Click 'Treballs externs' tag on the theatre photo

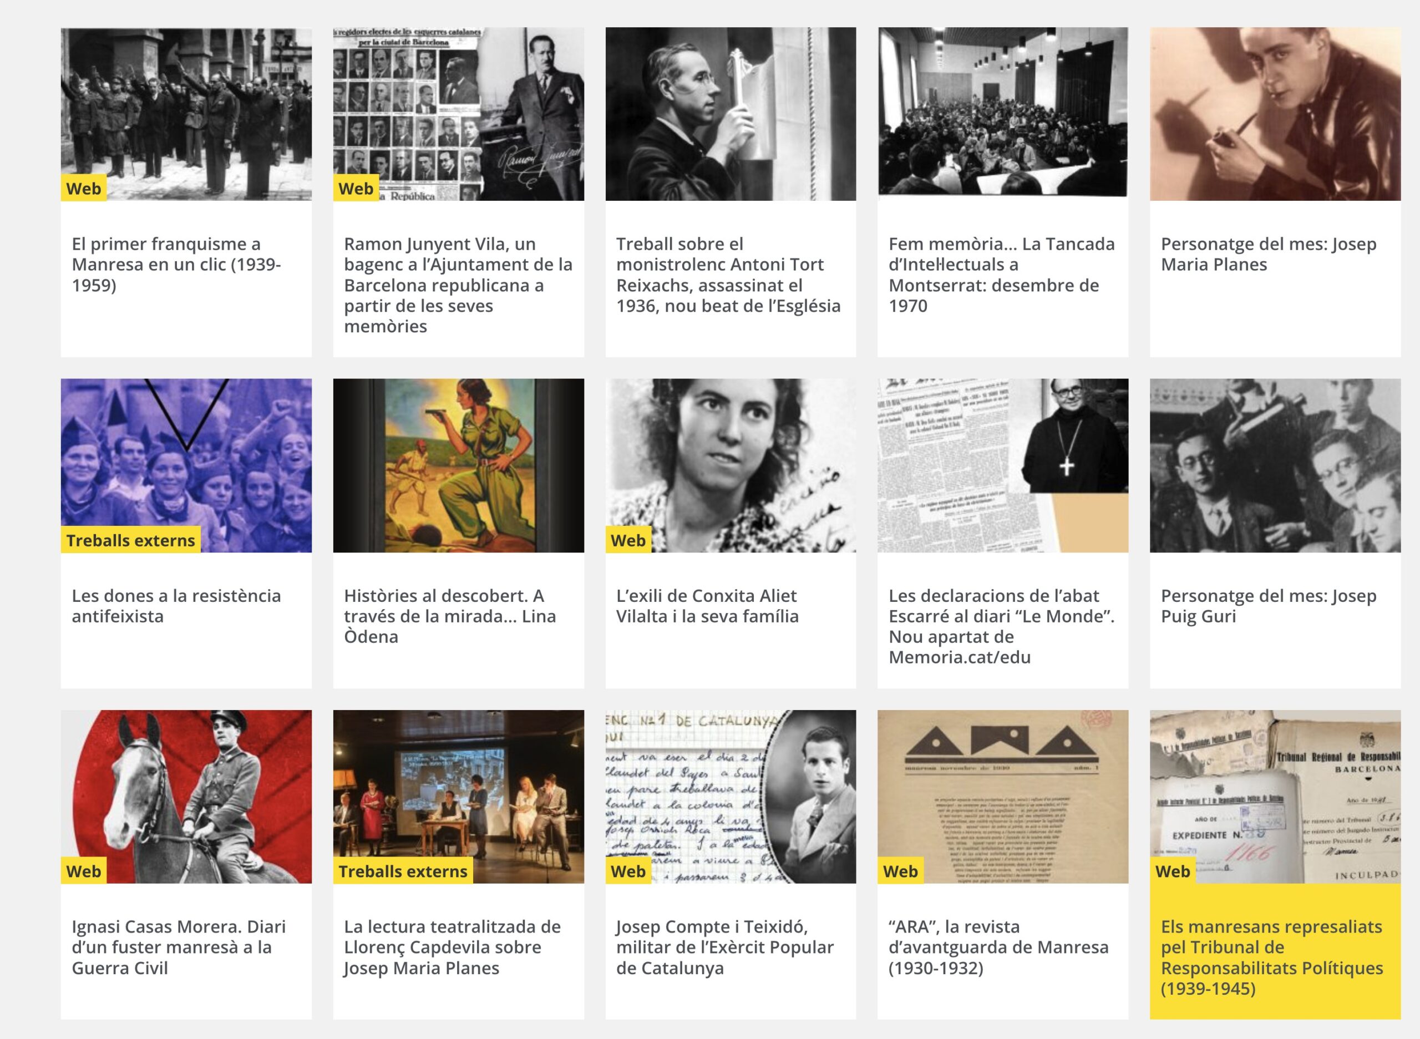[x=403, y=871]
